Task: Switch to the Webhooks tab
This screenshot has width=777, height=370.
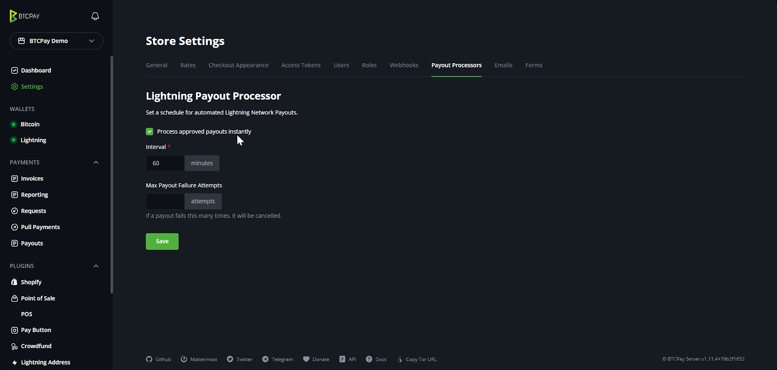Action: click(404, 65)
